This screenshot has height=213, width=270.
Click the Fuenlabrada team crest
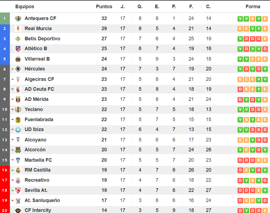click(18, 120)
